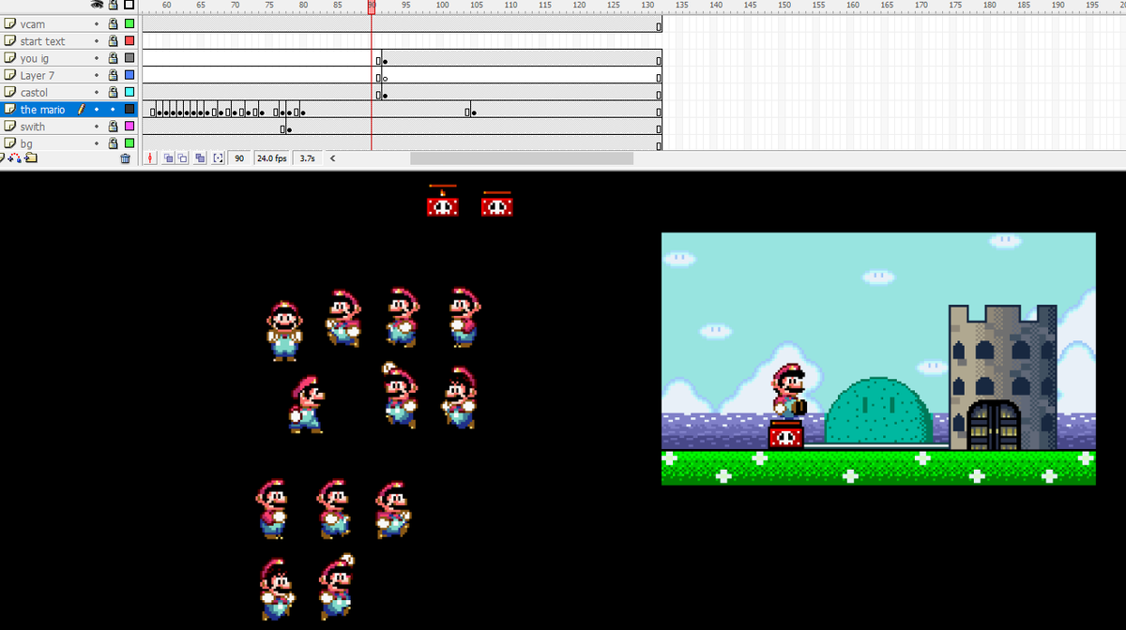Viewport: 1126px width, 630px height.
Task: Turn on Edit Multiple Frames
Action: pyautogui.click(x=200, y=158)
